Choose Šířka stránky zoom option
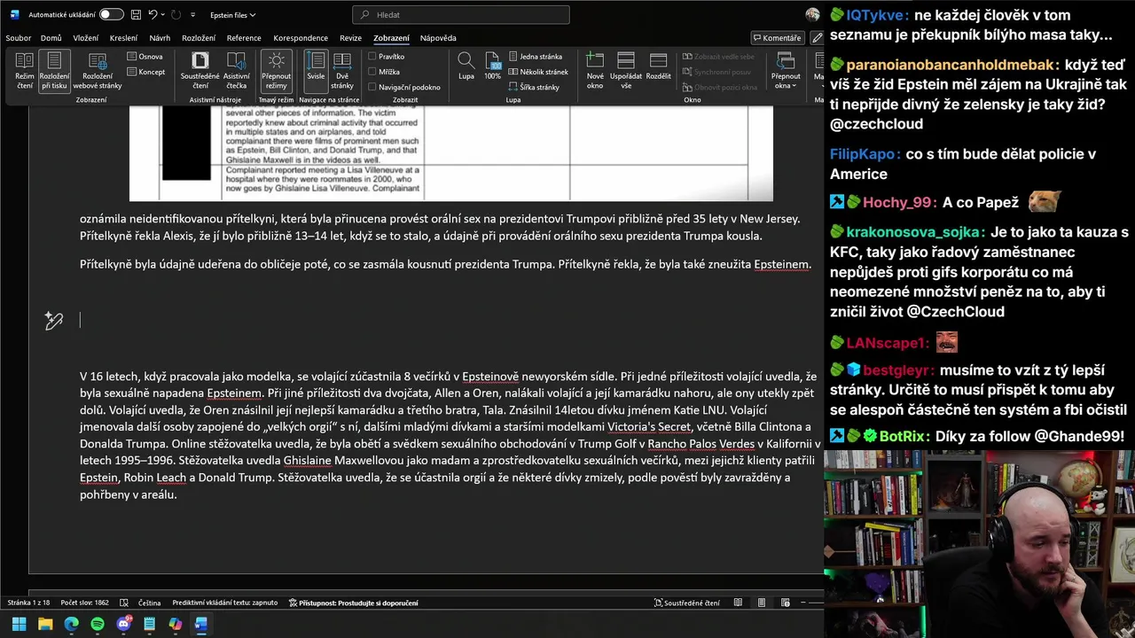Viewport: 1135px width, 638px height. (534, 87)
